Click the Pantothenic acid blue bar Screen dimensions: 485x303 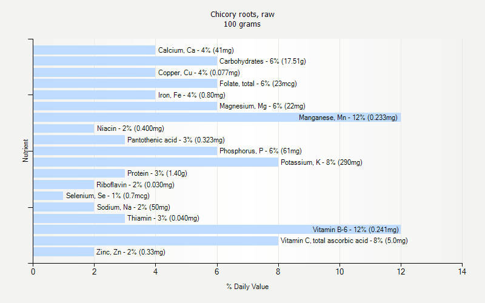79,140
